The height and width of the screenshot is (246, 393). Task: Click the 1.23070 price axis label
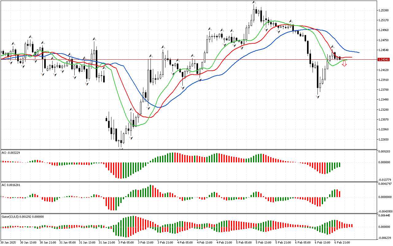pyautogui.click(x=384, y=120)
